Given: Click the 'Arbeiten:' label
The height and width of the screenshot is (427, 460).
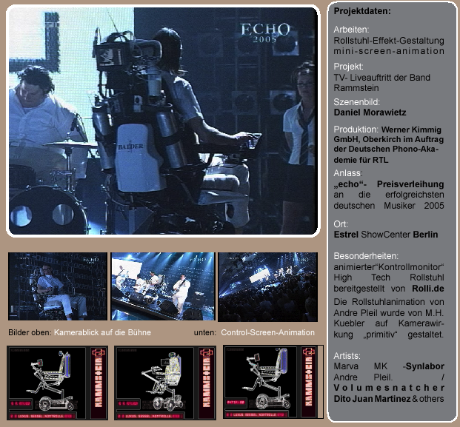Looking at the screenshot, I should point(351,30).
